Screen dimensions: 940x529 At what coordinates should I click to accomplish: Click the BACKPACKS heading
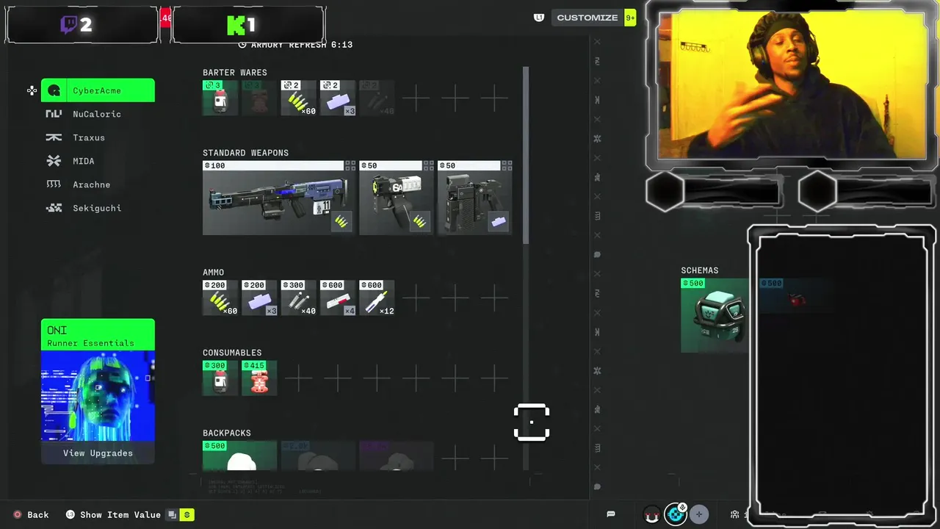pyautogui.click(x=227, y=433)
